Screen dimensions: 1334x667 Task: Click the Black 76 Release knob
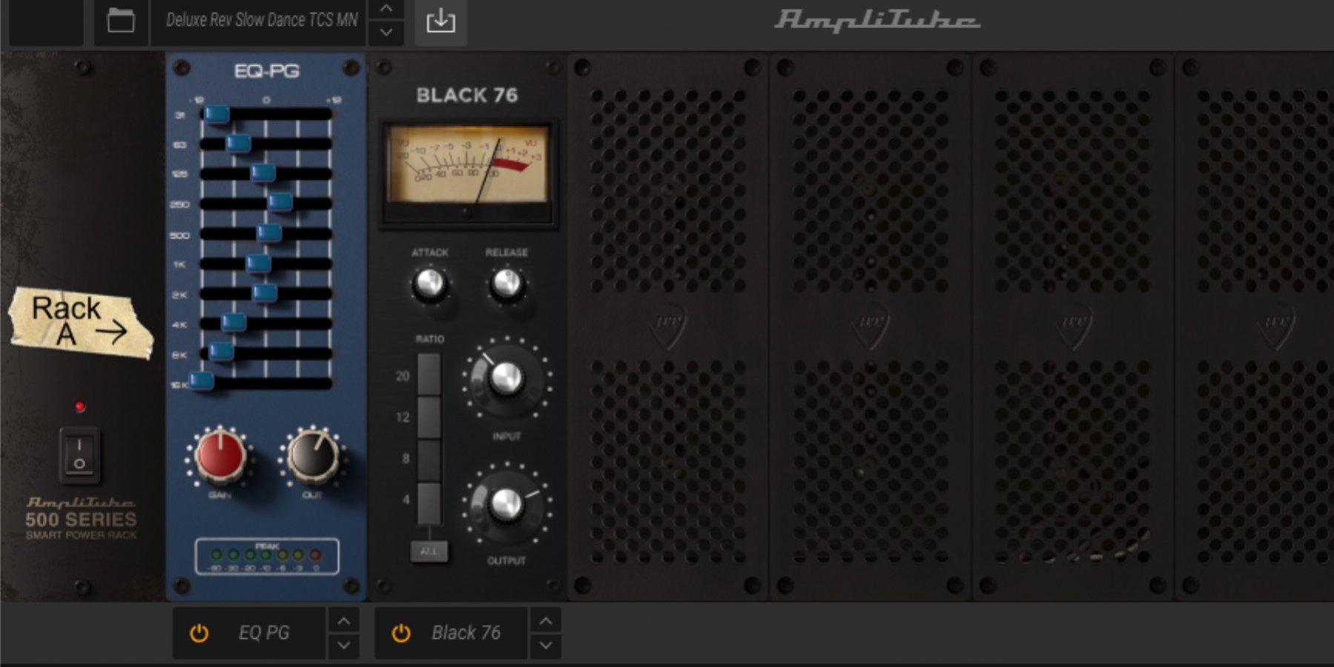507,283
